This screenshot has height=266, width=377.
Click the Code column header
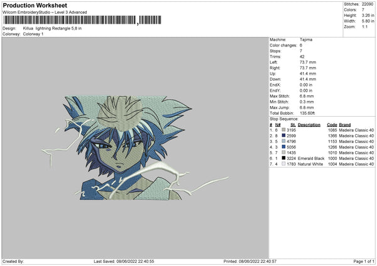coord(332,125)
